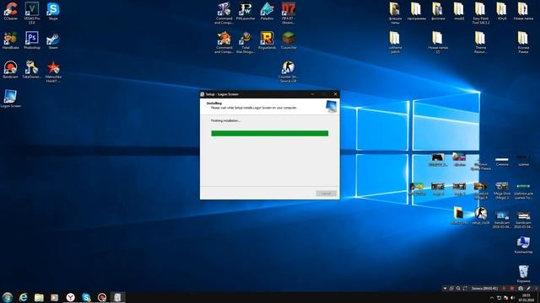Launch VEGAS Pro from the desktop

(x=32, y=13)
